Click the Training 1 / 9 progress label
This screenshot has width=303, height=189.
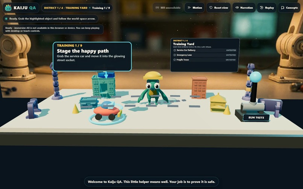pos(101,8)
